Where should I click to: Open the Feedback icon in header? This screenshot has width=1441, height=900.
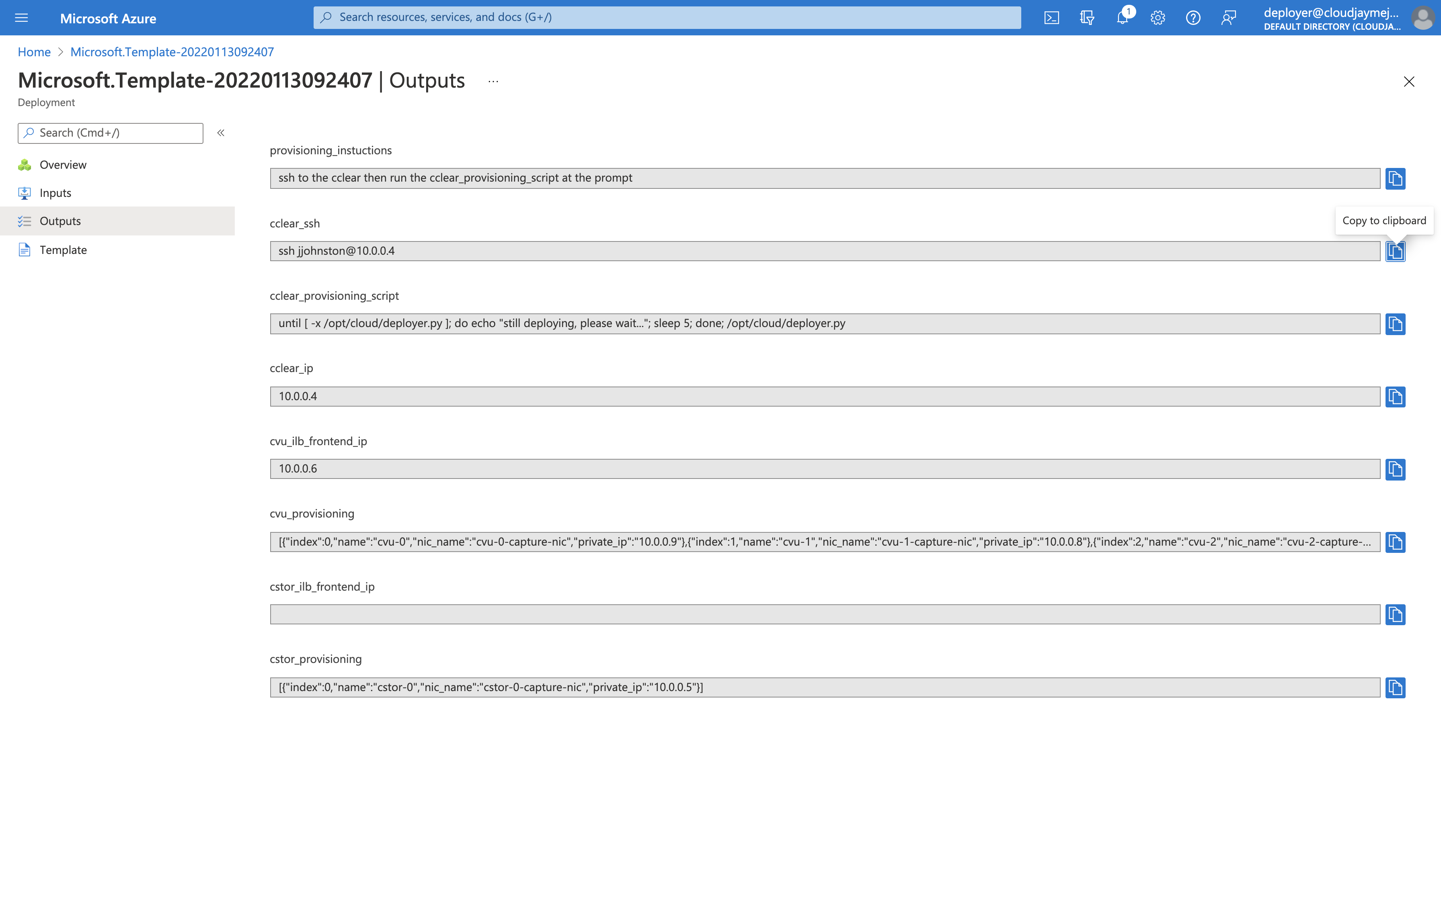[x=1228, y=18]
